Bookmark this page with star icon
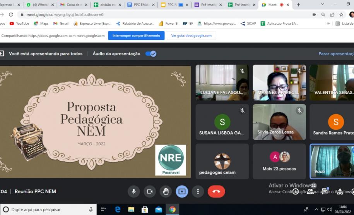 tap(341, 14)
